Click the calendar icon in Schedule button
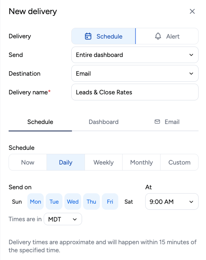 (88, 36)
